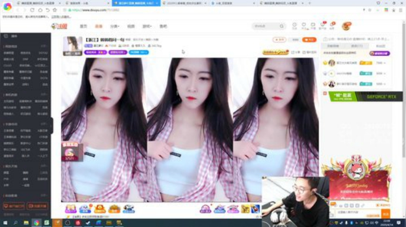Open watch history clock icon in header
This screenshot has height=227, width=406.
pyautogui.click(x=294, y=25)
